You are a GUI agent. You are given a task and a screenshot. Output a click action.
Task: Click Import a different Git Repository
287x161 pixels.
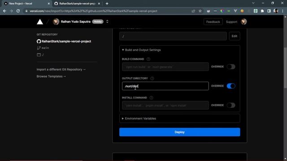(61, 70)
